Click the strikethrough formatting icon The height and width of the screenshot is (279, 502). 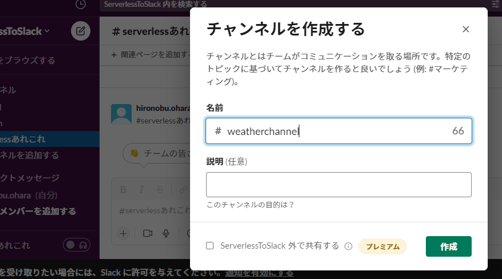point(160,190)
